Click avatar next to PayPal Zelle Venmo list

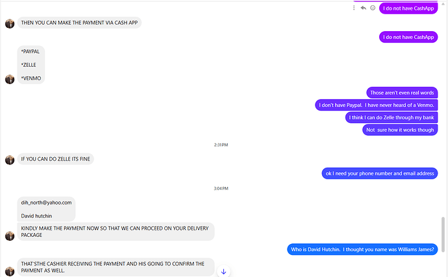click(x=10, y=79)
